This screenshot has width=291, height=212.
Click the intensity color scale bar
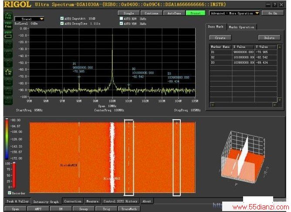[x=7, y=139]
